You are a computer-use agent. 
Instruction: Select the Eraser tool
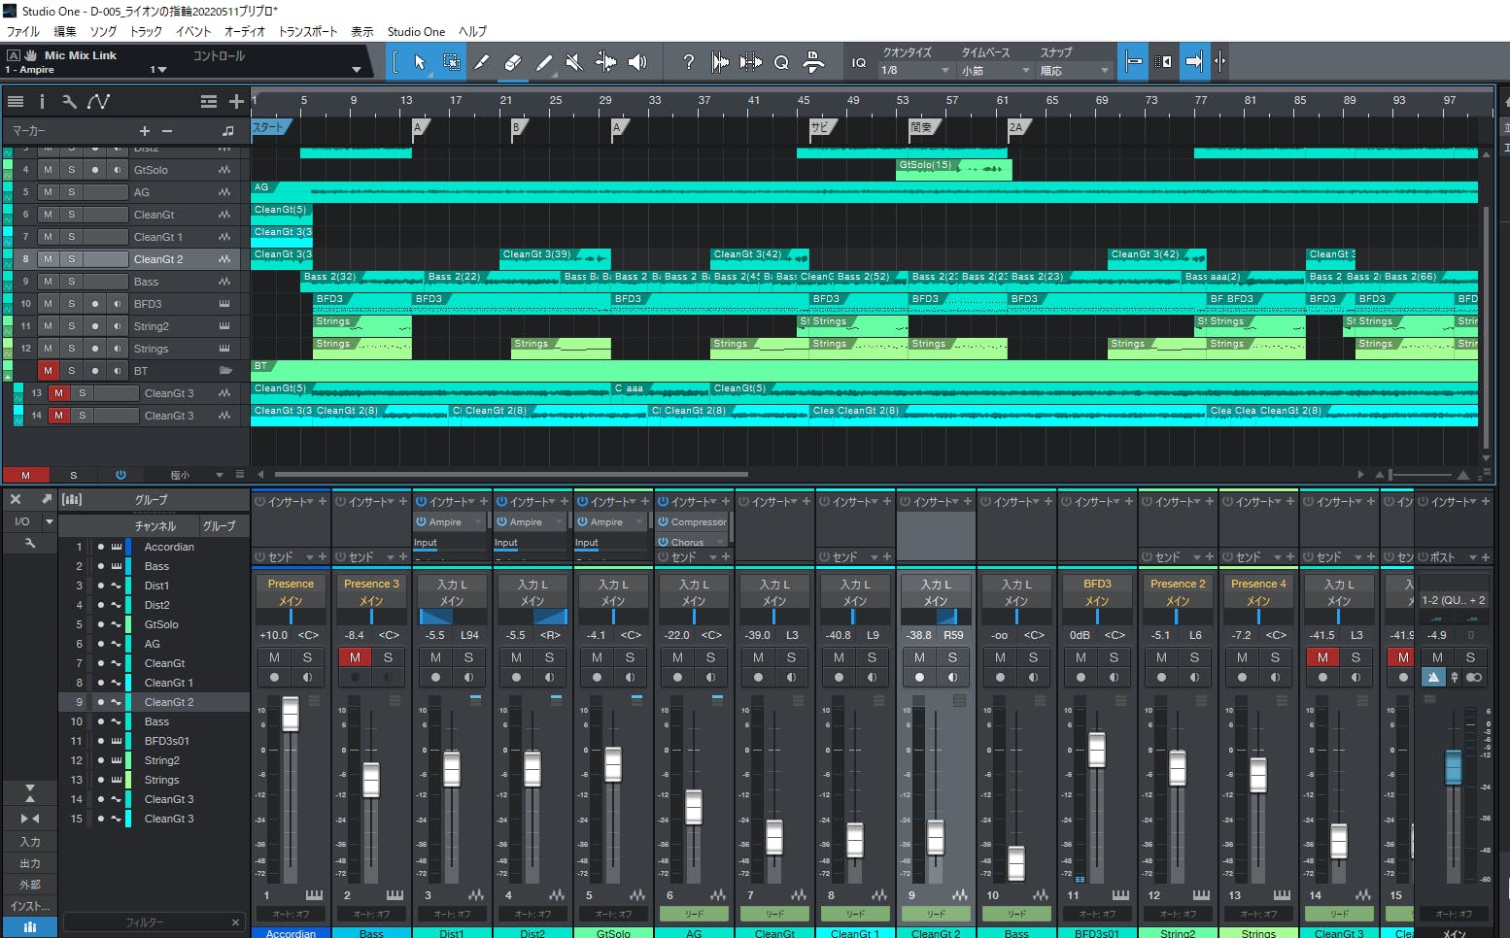tap(512, 62)
